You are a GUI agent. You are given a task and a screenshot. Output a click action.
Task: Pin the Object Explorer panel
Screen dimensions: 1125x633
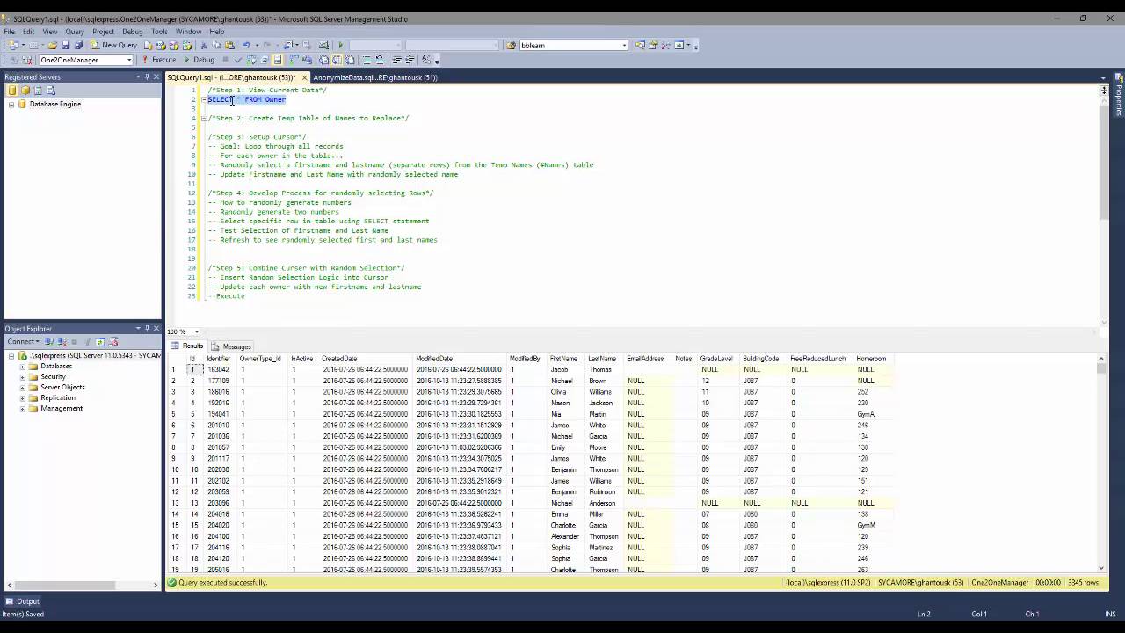click(147, 329)
